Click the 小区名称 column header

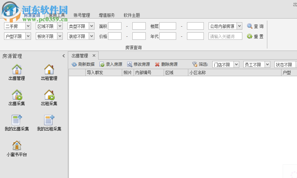click(235, 72)
